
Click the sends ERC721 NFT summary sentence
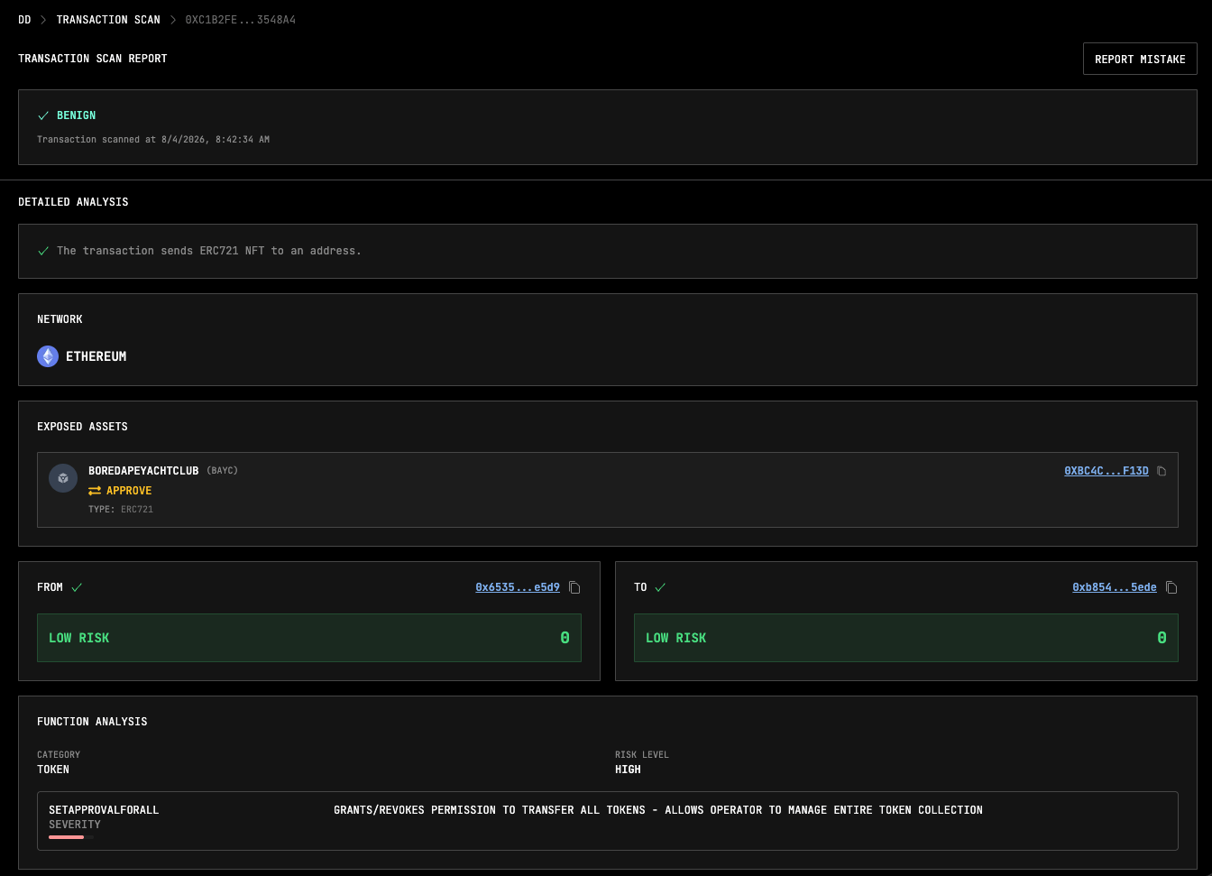pyautogui.click(x=209, y=251)
